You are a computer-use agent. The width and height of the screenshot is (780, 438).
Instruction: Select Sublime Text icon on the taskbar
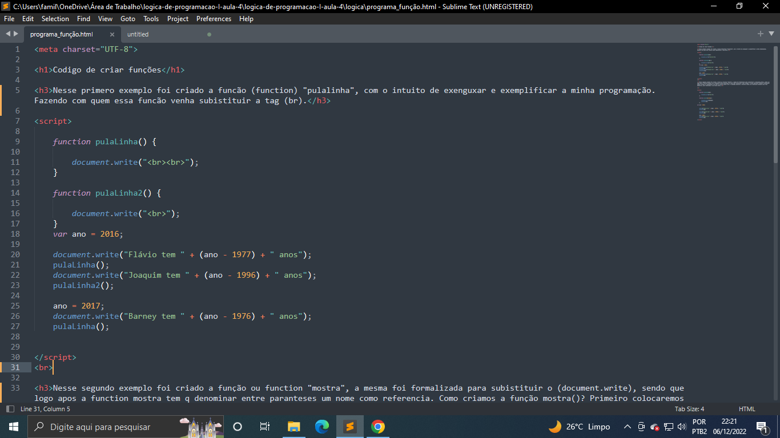click(350, 427)
